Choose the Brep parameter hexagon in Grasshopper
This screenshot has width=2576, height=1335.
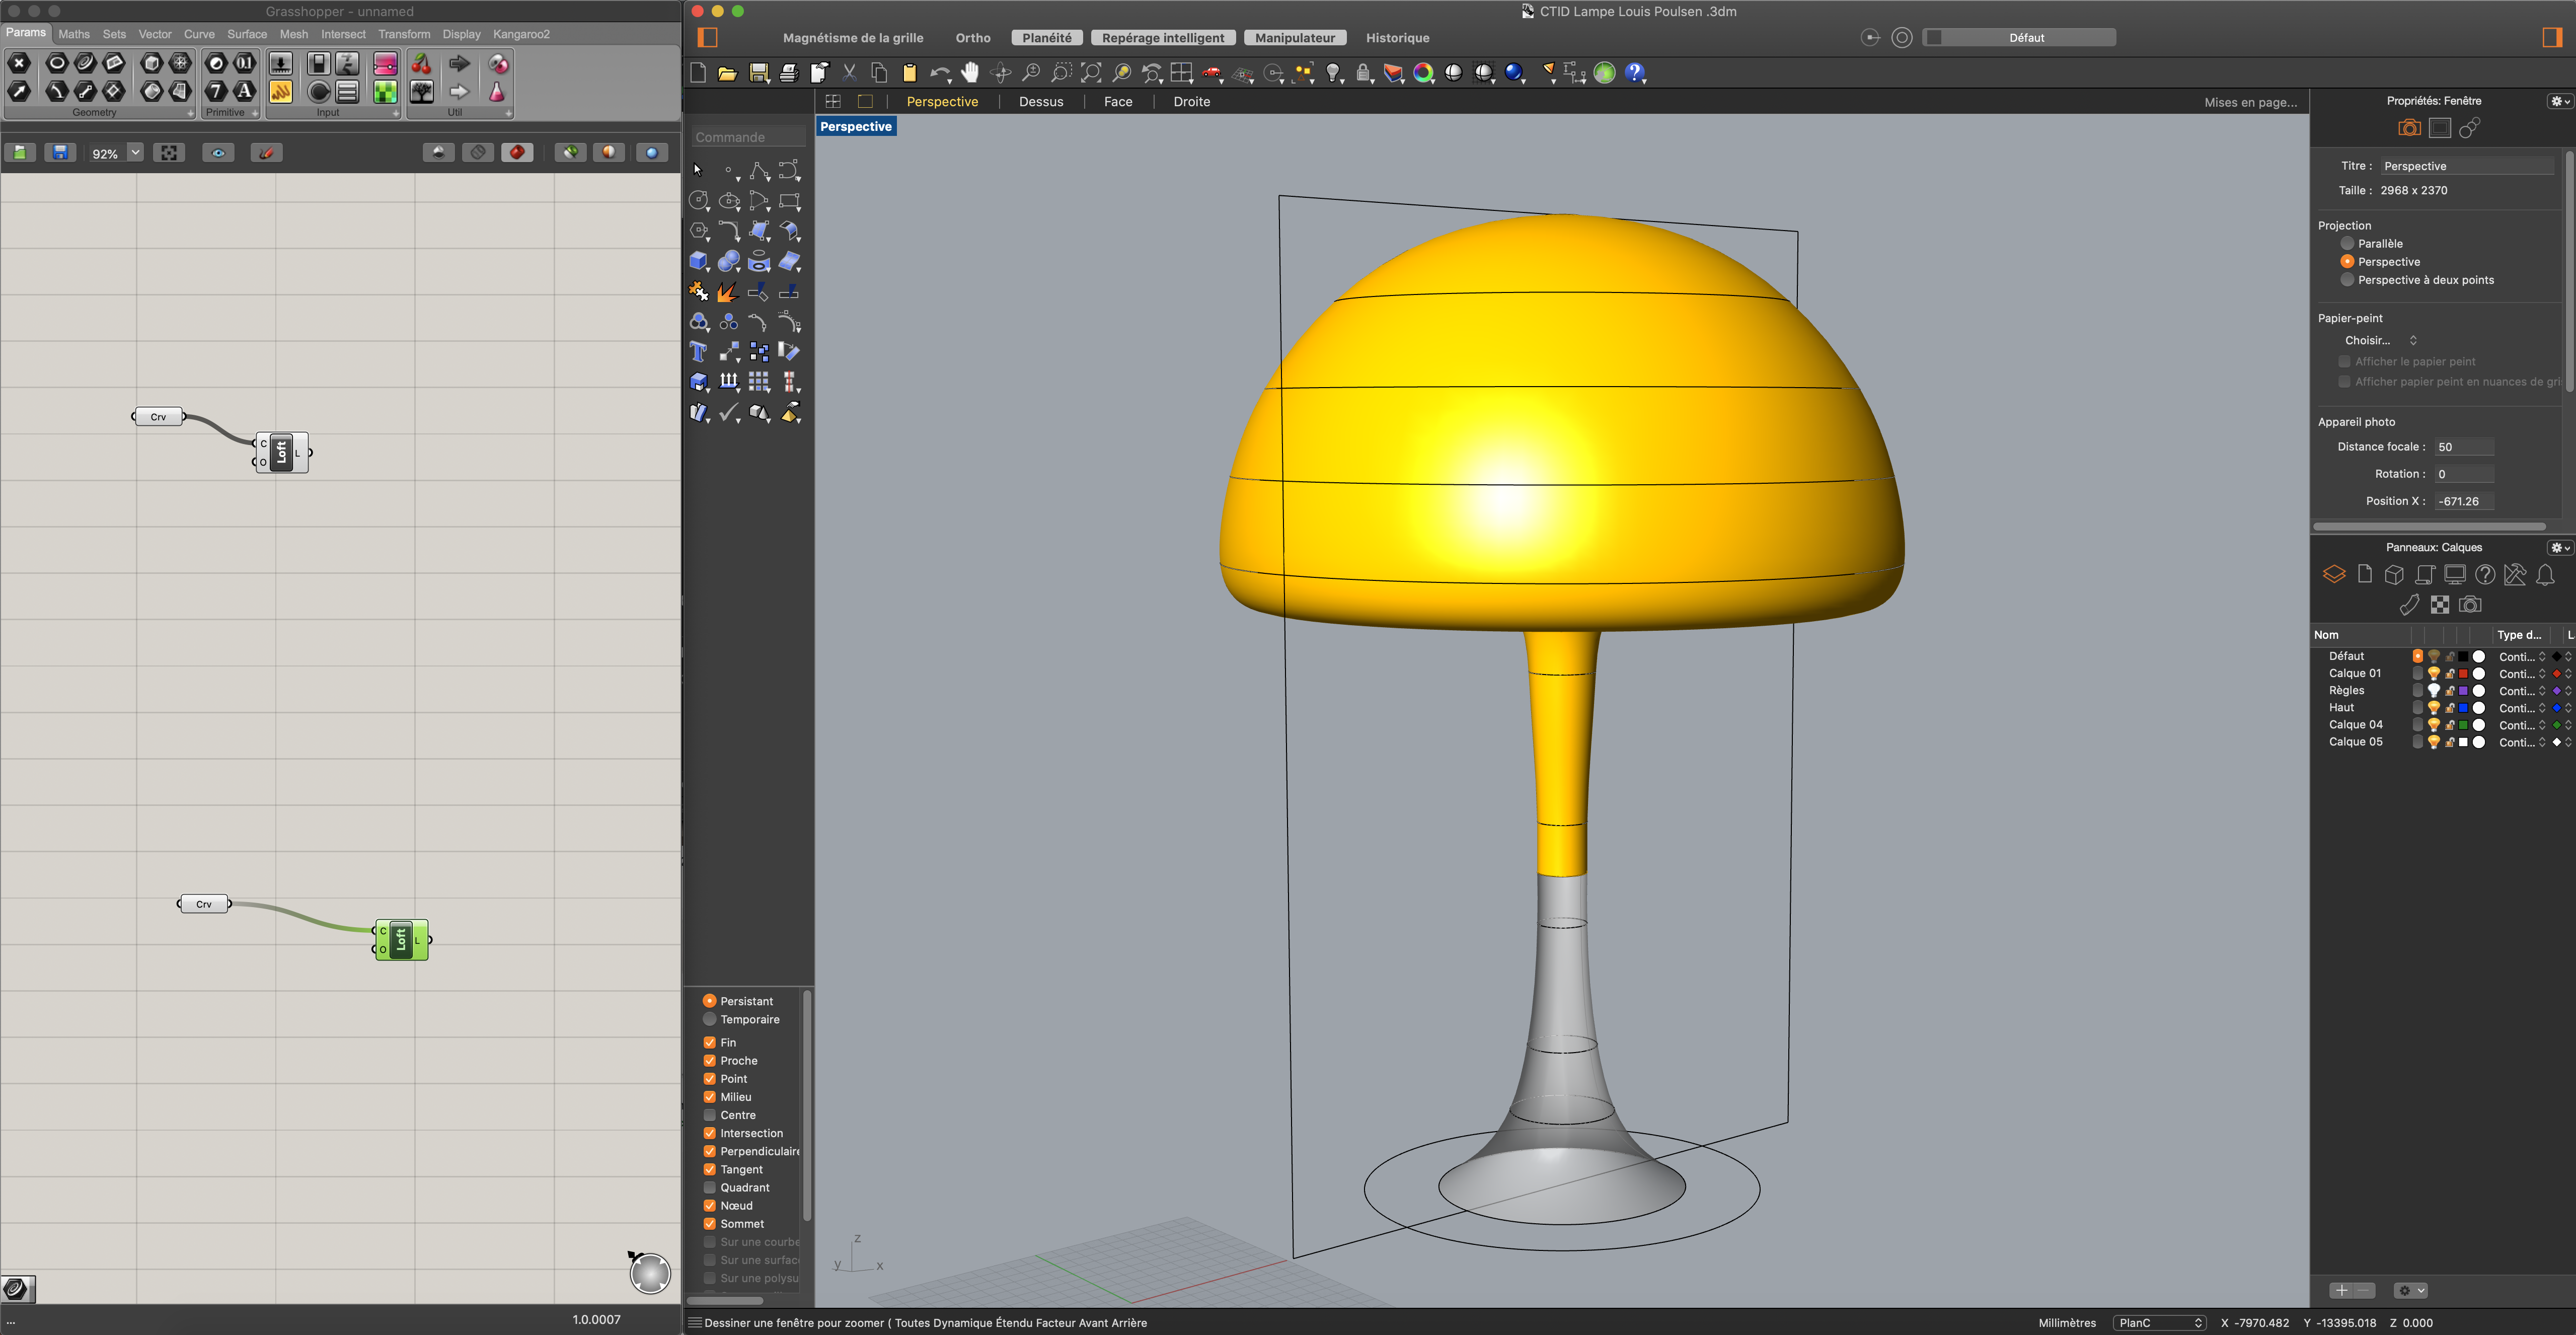(x=151, y=92)
